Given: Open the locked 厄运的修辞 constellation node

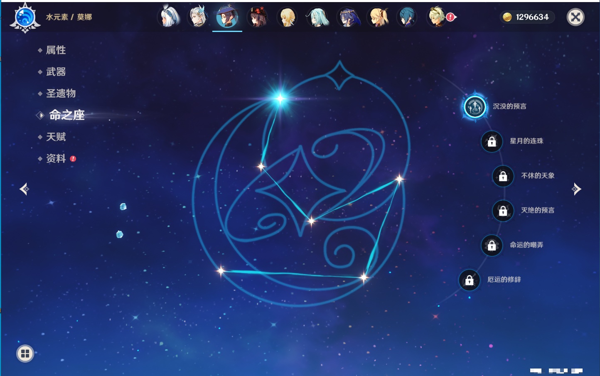Looking at the screenshot, I should pyautogui.click(x=469, y=280).
